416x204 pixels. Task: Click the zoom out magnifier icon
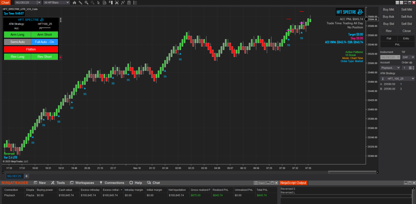92,2
